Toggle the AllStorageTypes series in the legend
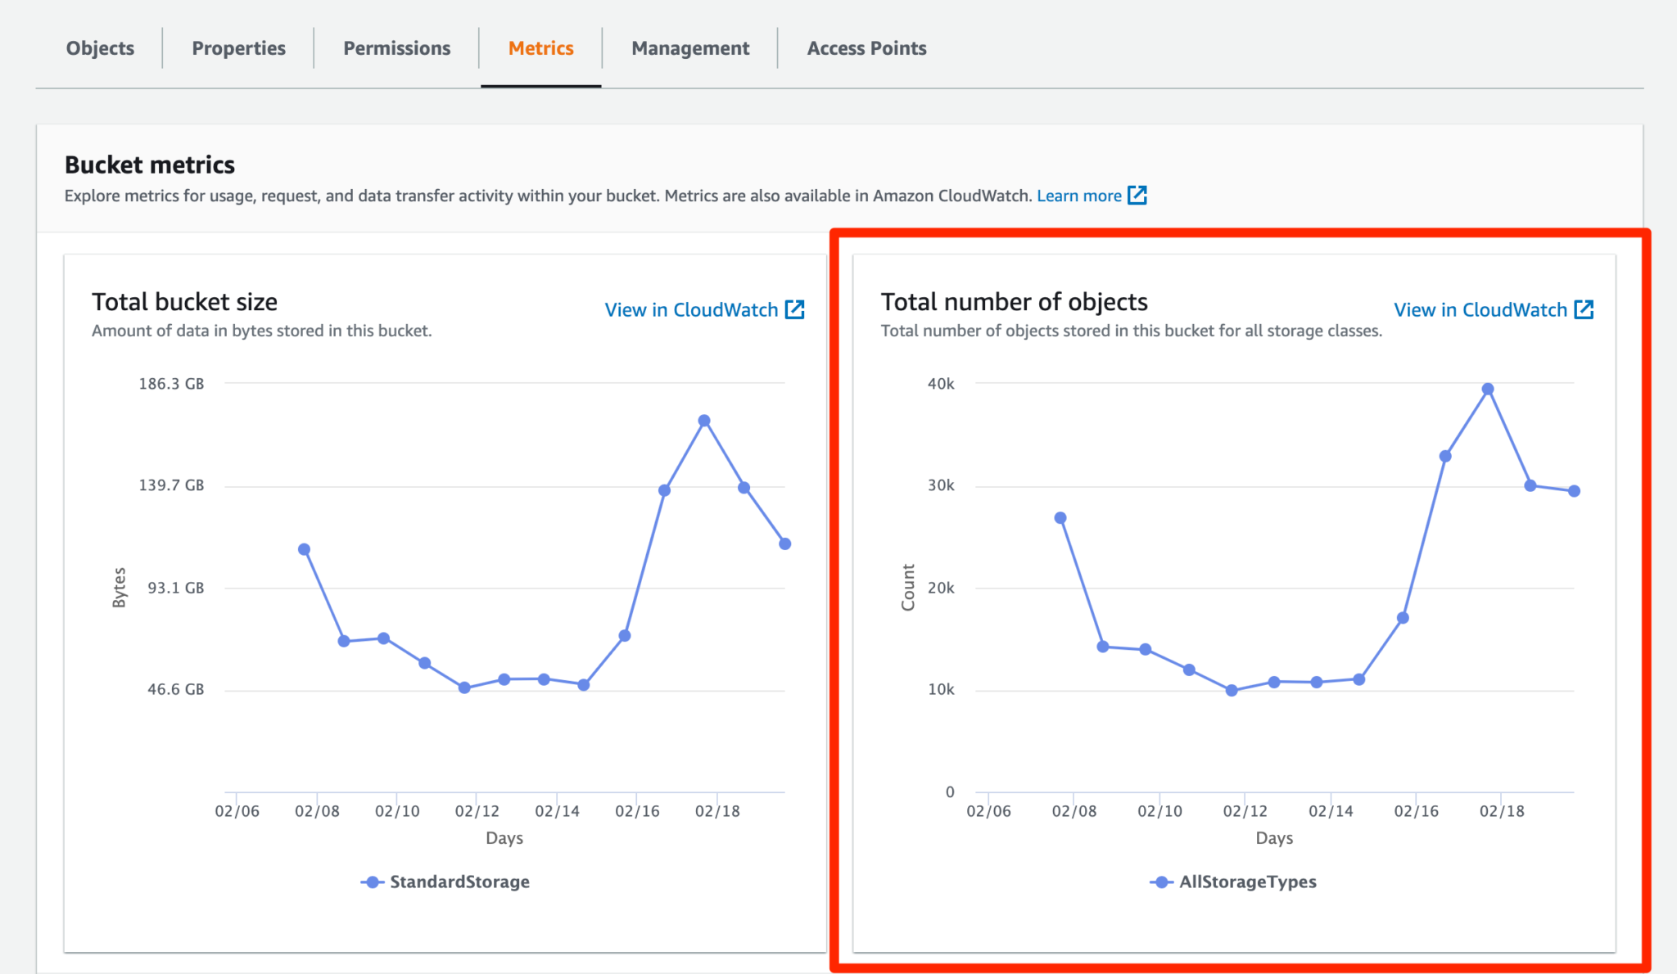Viewport: 1677px width, 974px height. click(1246, 882)
